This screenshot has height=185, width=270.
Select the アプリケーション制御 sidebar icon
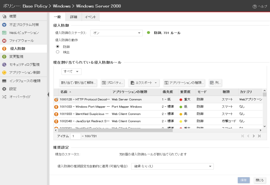(x=4, y=72)
